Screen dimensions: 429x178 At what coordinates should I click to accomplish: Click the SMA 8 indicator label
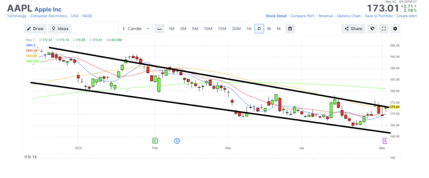point(31,45)
